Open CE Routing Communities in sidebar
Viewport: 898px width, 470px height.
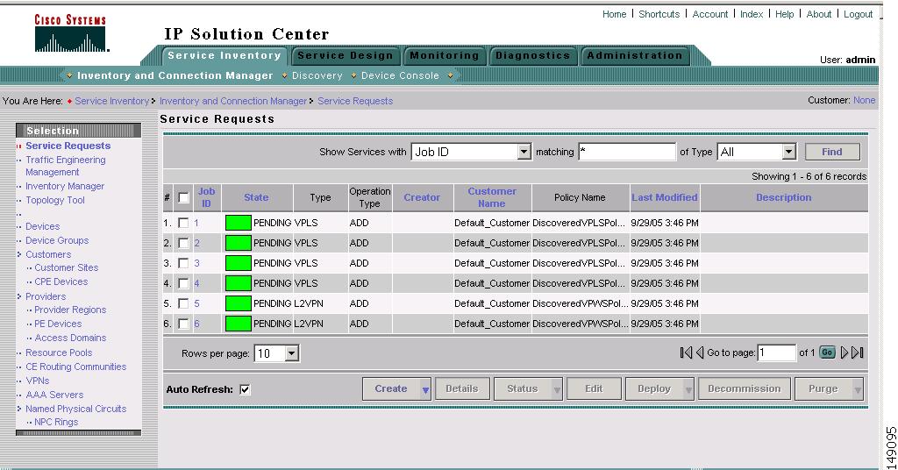[76, 367]
